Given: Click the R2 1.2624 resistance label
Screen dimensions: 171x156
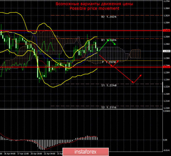Looking at the screenshot, I should 109,17.
